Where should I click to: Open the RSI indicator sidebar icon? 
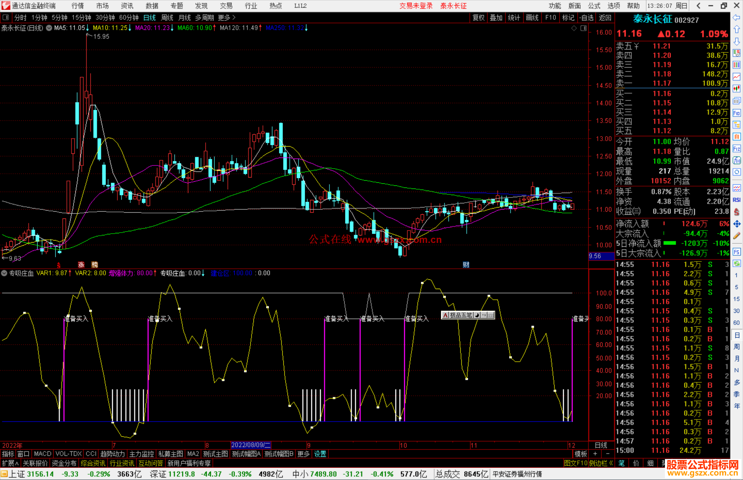pos(736,200)
